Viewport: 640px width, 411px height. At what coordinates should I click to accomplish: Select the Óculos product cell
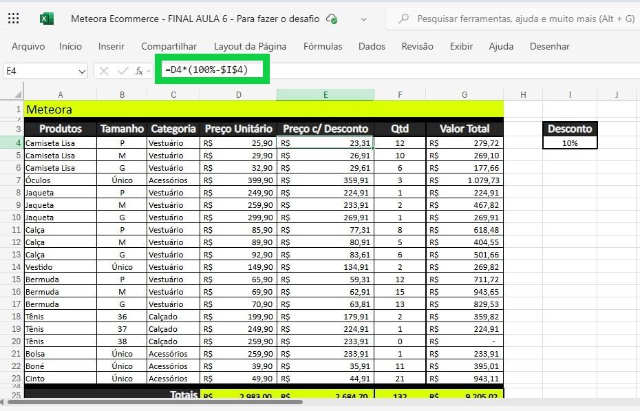pos(61,180)
